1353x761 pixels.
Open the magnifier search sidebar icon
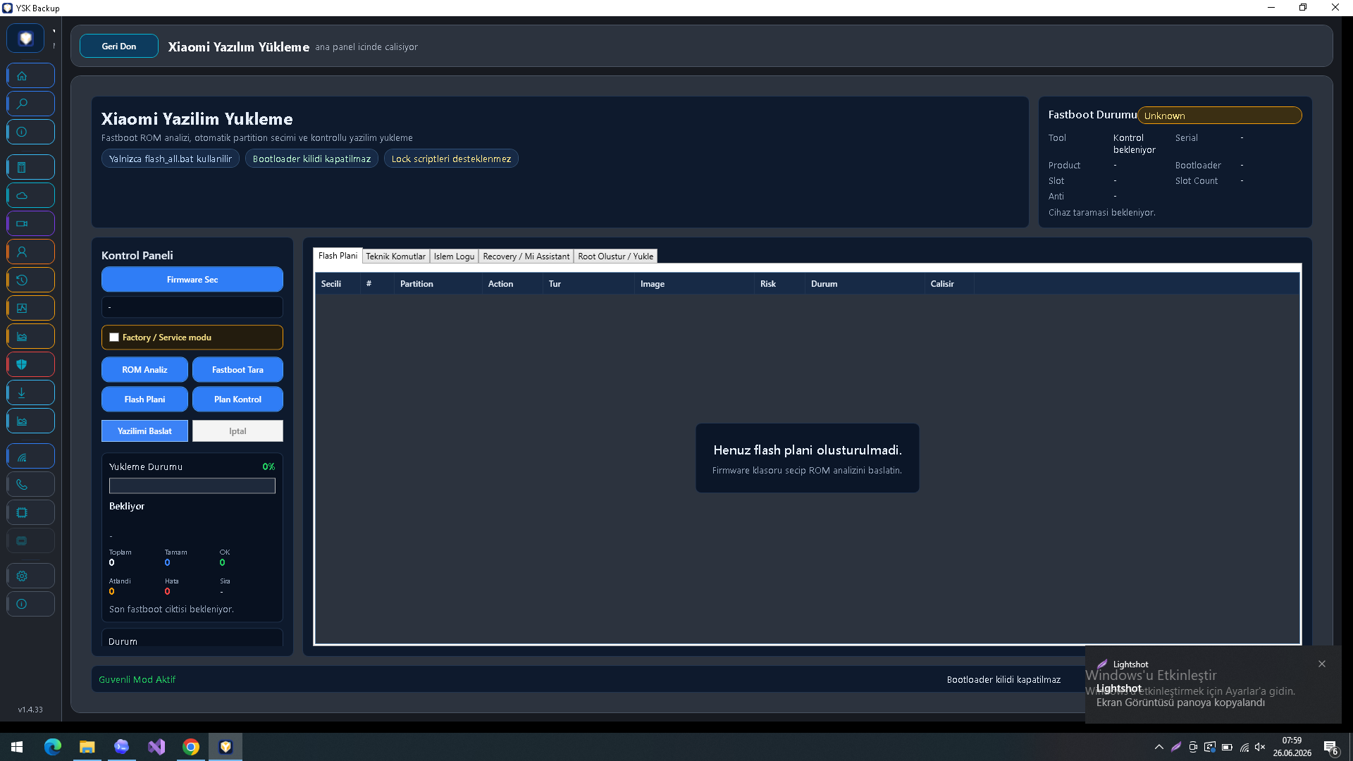[x=31, y=104]
